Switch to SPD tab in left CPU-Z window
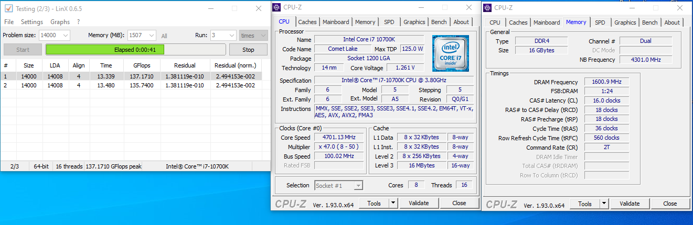693x225 pixels. 389,22
